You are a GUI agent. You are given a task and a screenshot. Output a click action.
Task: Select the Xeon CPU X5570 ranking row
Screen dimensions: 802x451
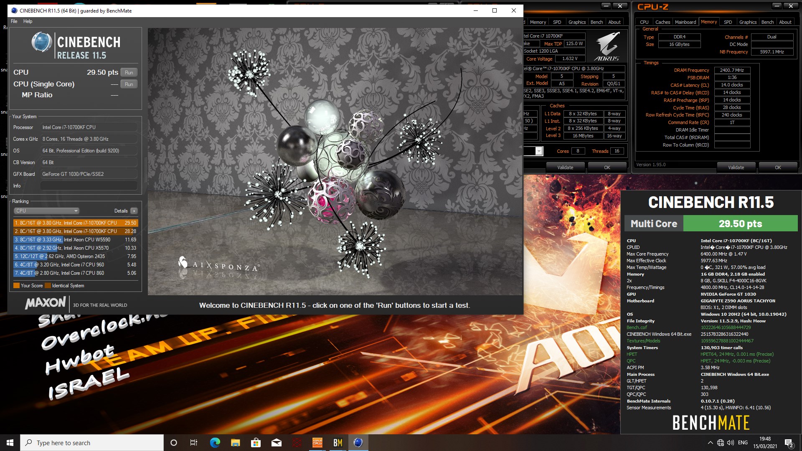click(76, 248)
